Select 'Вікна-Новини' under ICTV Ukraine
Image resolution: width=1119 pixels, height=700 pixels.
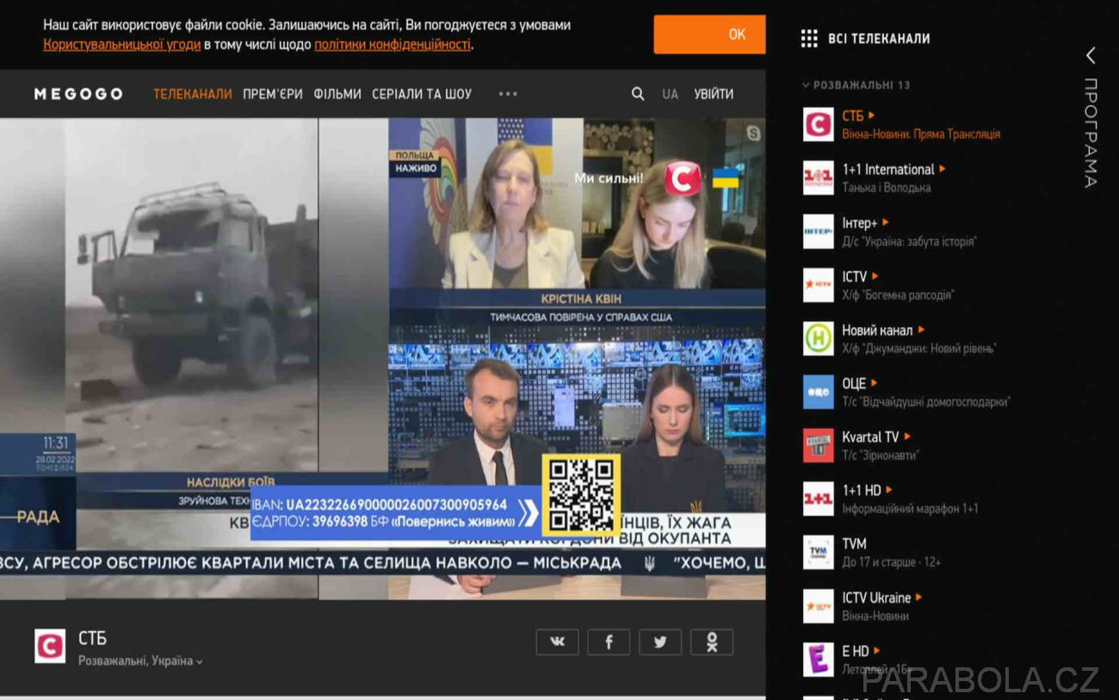click(875, 616)
